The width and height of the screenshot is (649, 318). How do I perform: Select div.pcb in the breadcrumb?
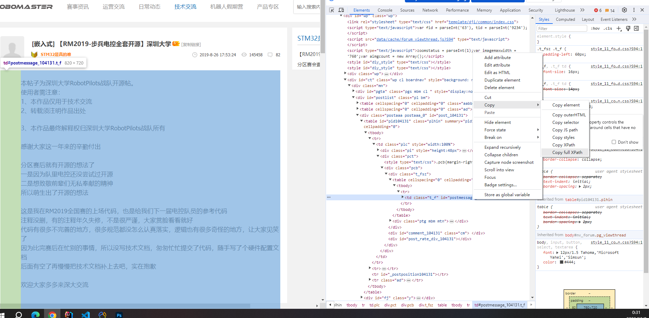click(407, 305)
